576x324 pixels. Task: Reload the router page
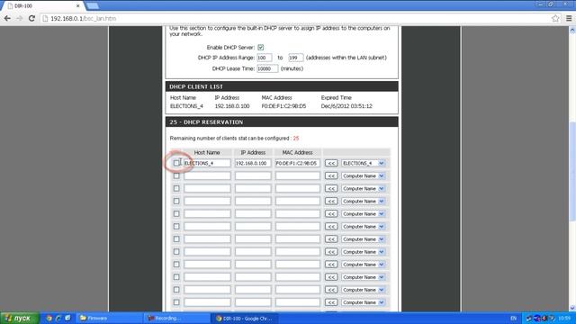[x=31, y=18]
